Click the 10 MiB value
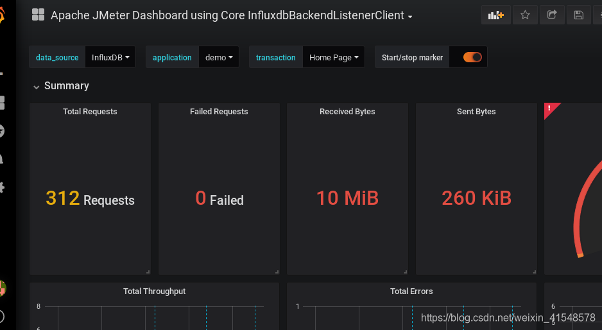 click(x=347, y=198)
